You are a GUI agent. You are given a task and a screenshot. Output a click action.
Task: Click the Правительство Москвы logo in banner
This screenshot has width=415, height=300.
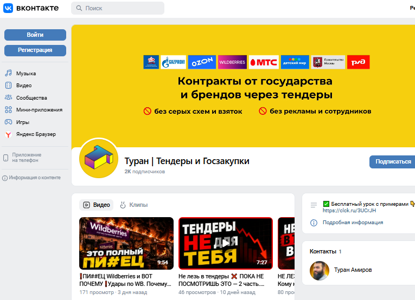[328, 62]
